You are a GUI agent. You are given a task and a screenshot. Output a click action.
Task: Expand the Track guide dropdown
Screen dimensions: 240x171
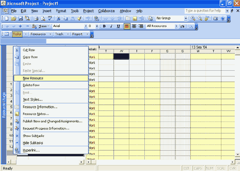click(x=68, y=34)
